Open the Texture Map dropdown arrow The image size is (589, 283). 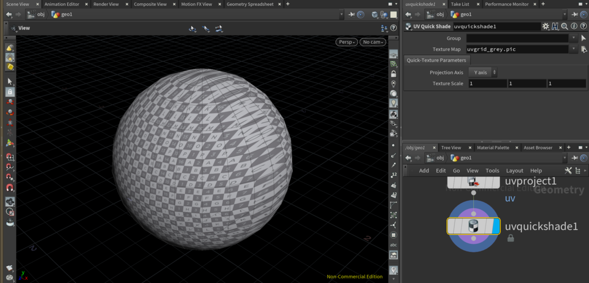pos(573,49)
